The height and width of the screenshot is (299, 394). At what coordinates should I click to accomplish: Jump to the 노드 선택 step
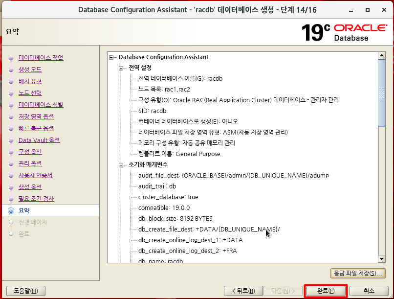tap(30, 93)
